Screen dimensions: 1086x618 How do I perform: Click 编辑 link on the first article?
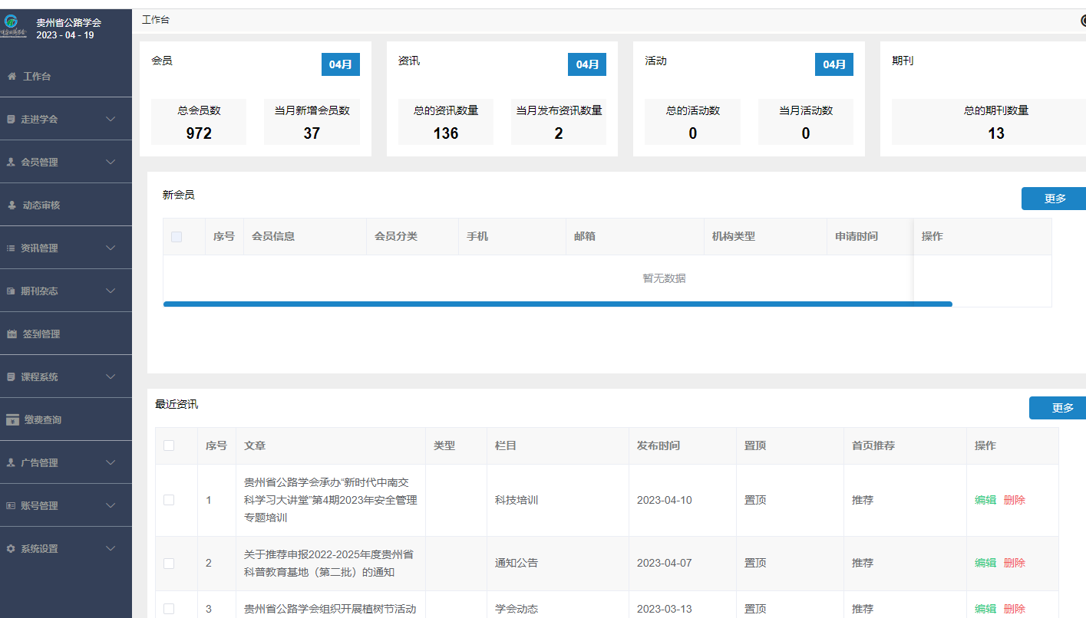(985, 499)
